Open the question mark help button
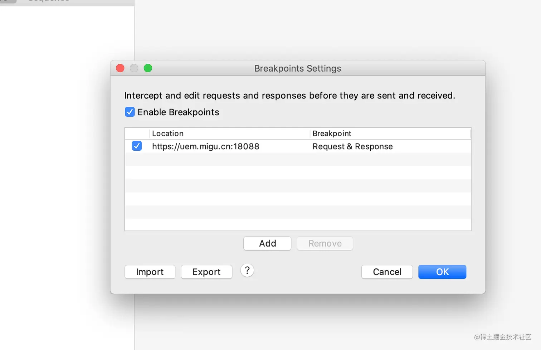The image size is (541, 350). tap(247, 271)
